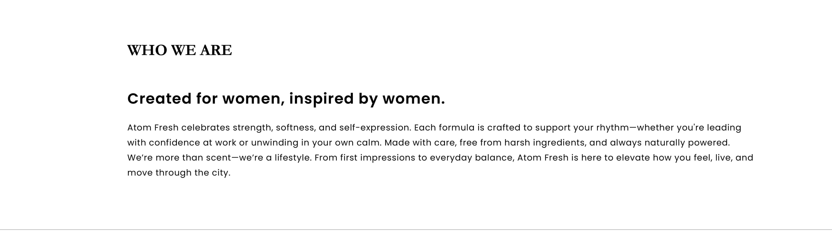Click the text move through the city.
The image size is (832, 244).
coord(179,173)
